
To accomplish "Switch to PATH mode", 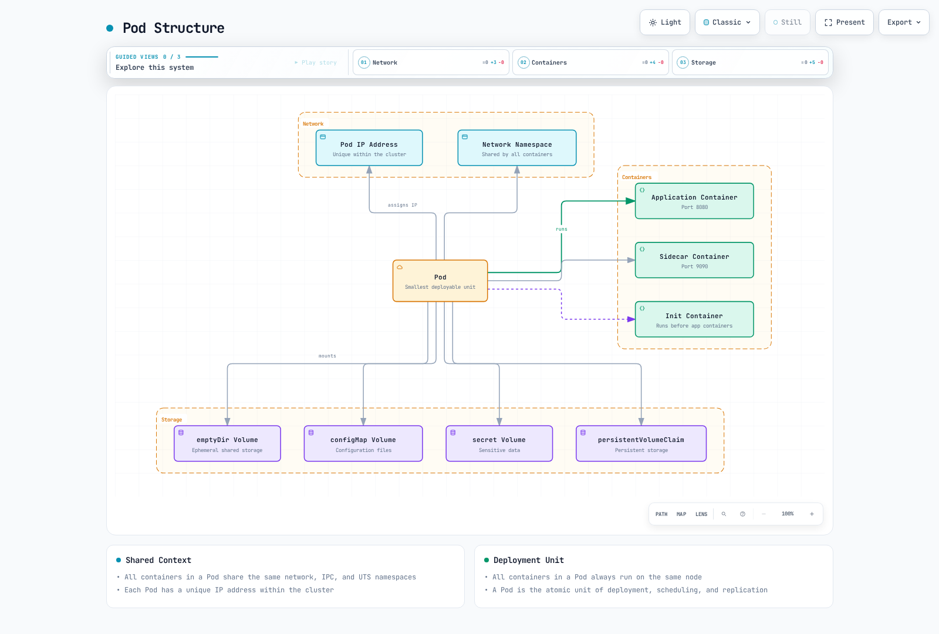I will point(661,514).
